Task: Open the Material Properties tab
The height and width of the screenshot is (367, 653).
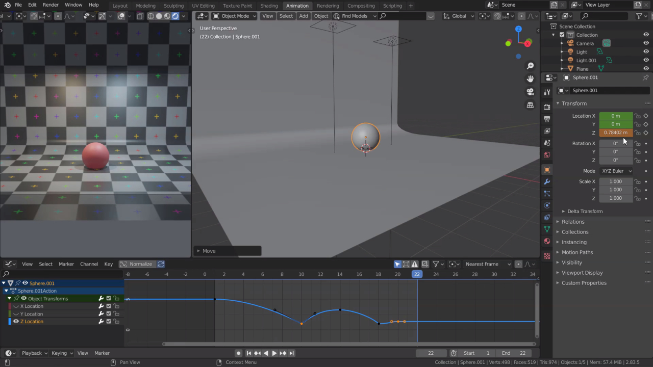Action: (547, 240)
